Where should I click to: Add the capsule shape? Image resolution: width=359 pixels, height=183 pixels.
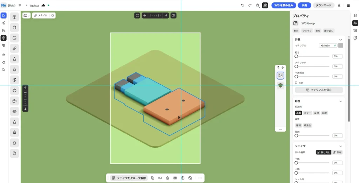coord(14,48)
